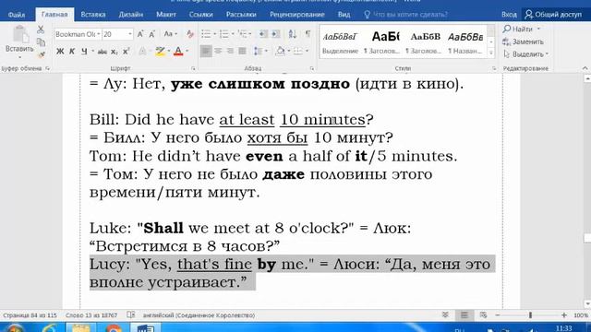Screen dimensions: 591x332
Task: Open the font size 20 dropdown
Action: (130, 34)
